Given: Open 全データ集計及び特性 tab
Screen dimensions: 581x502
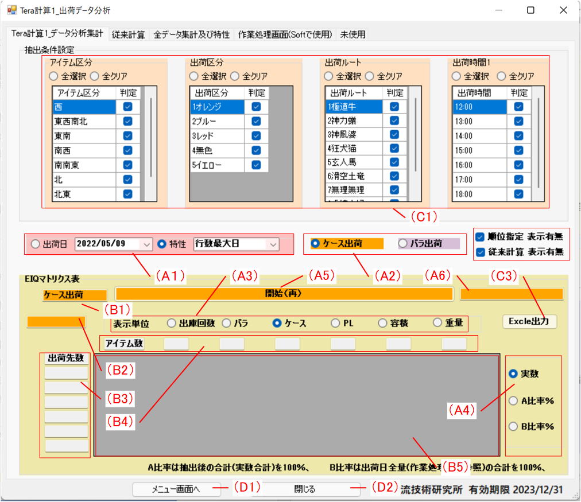Looking at the screenshot, I should point(192,34).
